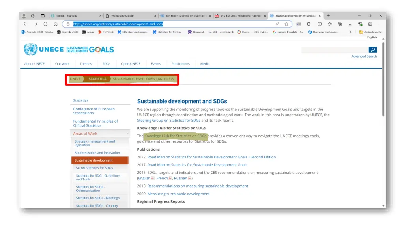Open Settings and more menu
404x227 pixels.
coord(380,24)
